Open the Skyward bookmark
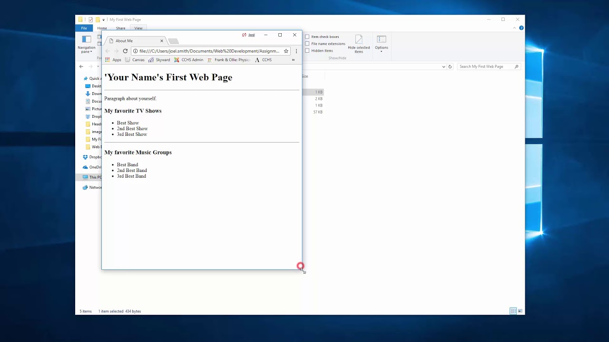 click(x=159, y=60)
